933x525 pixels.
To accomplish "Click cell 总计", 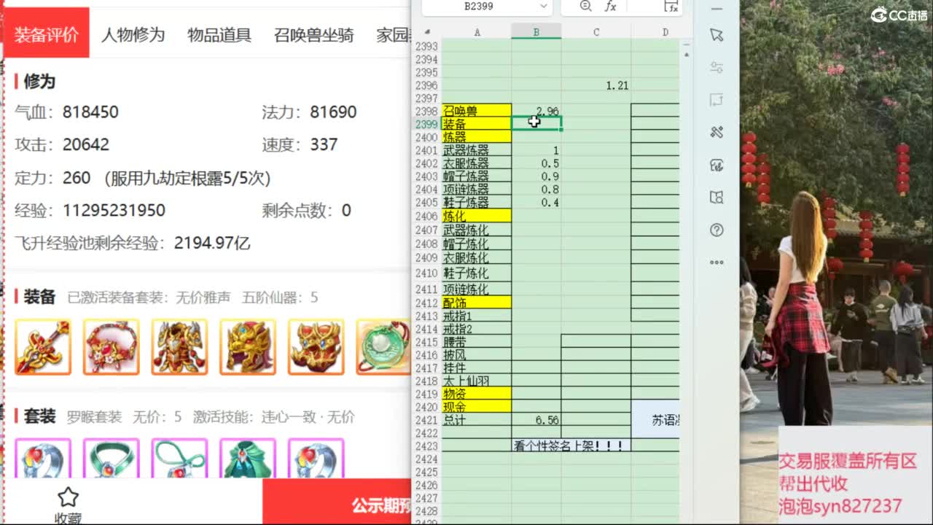I will pos(477,420).
